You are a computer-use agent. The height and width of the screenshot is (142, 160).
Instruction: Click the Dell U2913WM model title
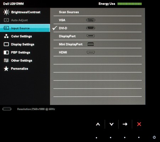coord(14,4)
